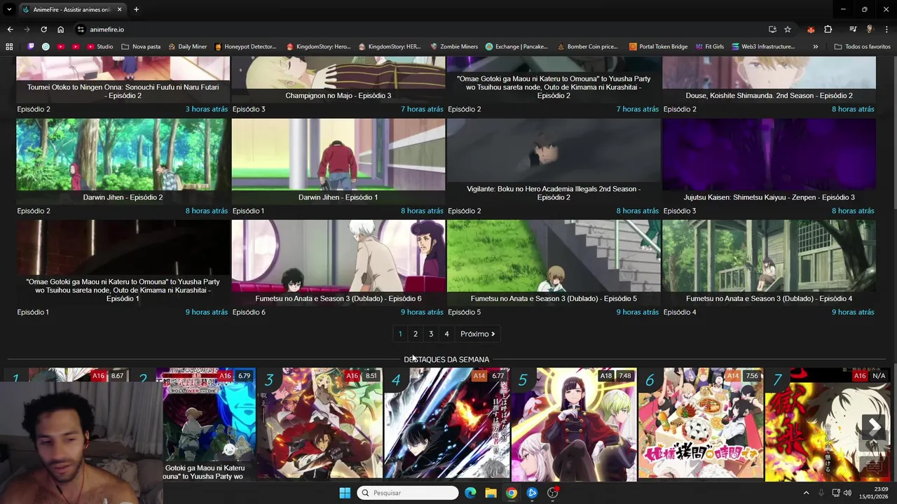Open the Bomber Coin price bookmark
Image resolution: width=897 pixels, height=504 pixels.
587,47
